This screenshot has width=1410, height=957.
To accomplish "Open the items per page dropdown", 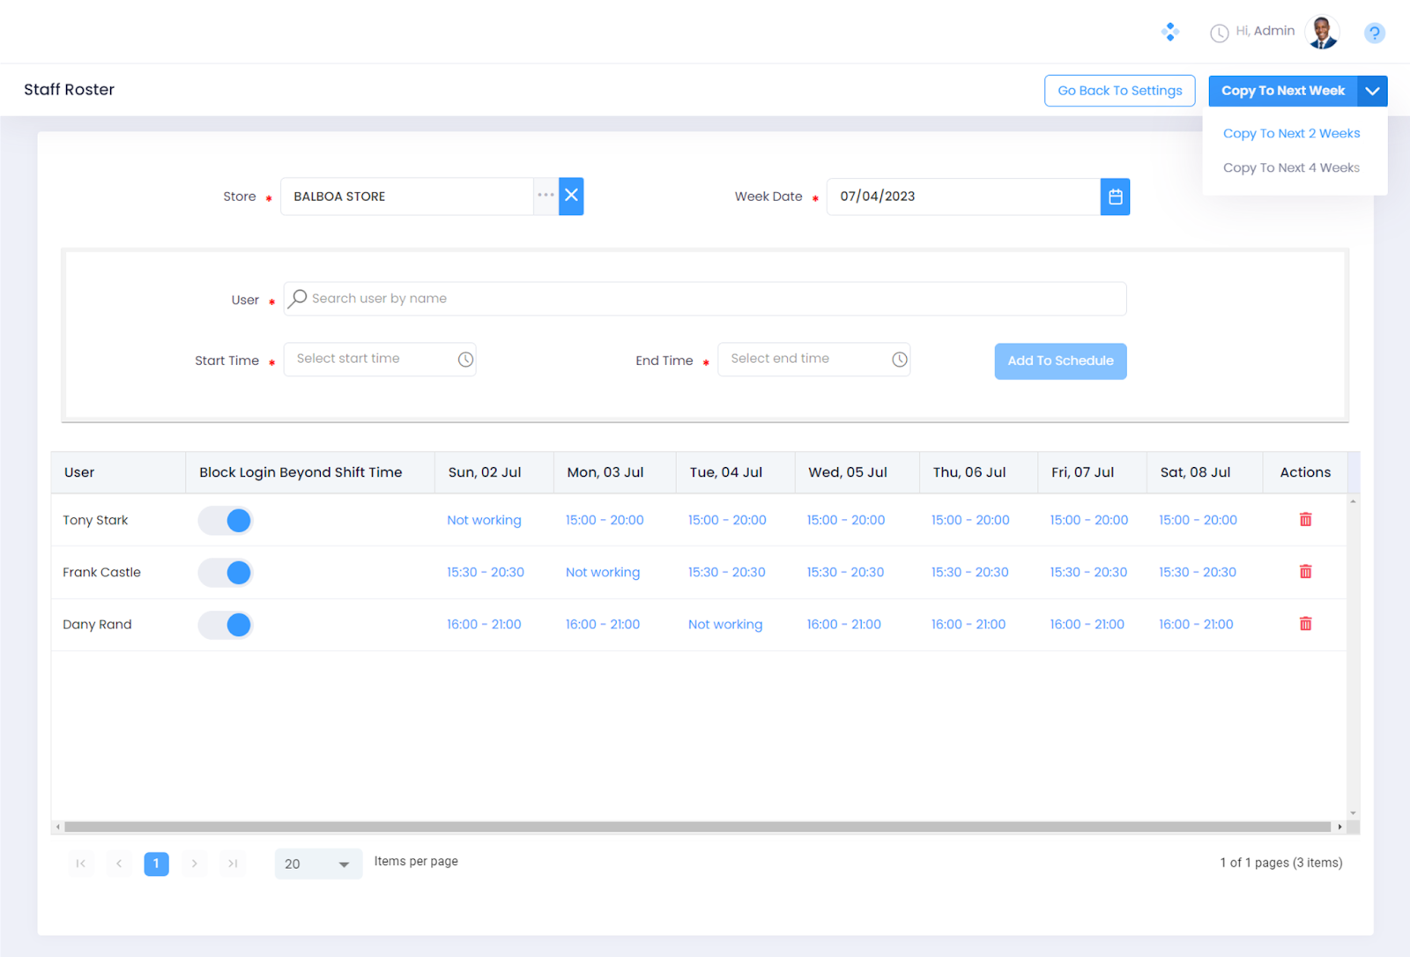I will coord(318,864).
